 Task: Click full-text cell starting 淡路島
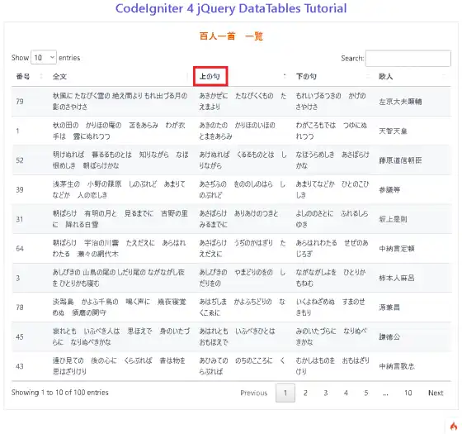coord(120,308)
